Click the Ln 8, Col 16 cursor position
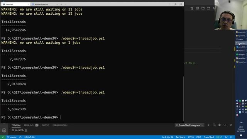Image resolution: width=247 pixels, height=139 pixels. (x=167, y=137)
